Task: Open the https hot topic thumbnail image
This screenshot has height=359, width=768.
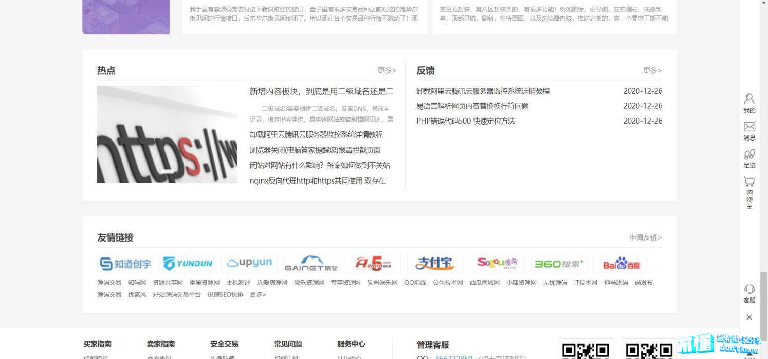Action: pyautogui.click(x=167, y=134)
